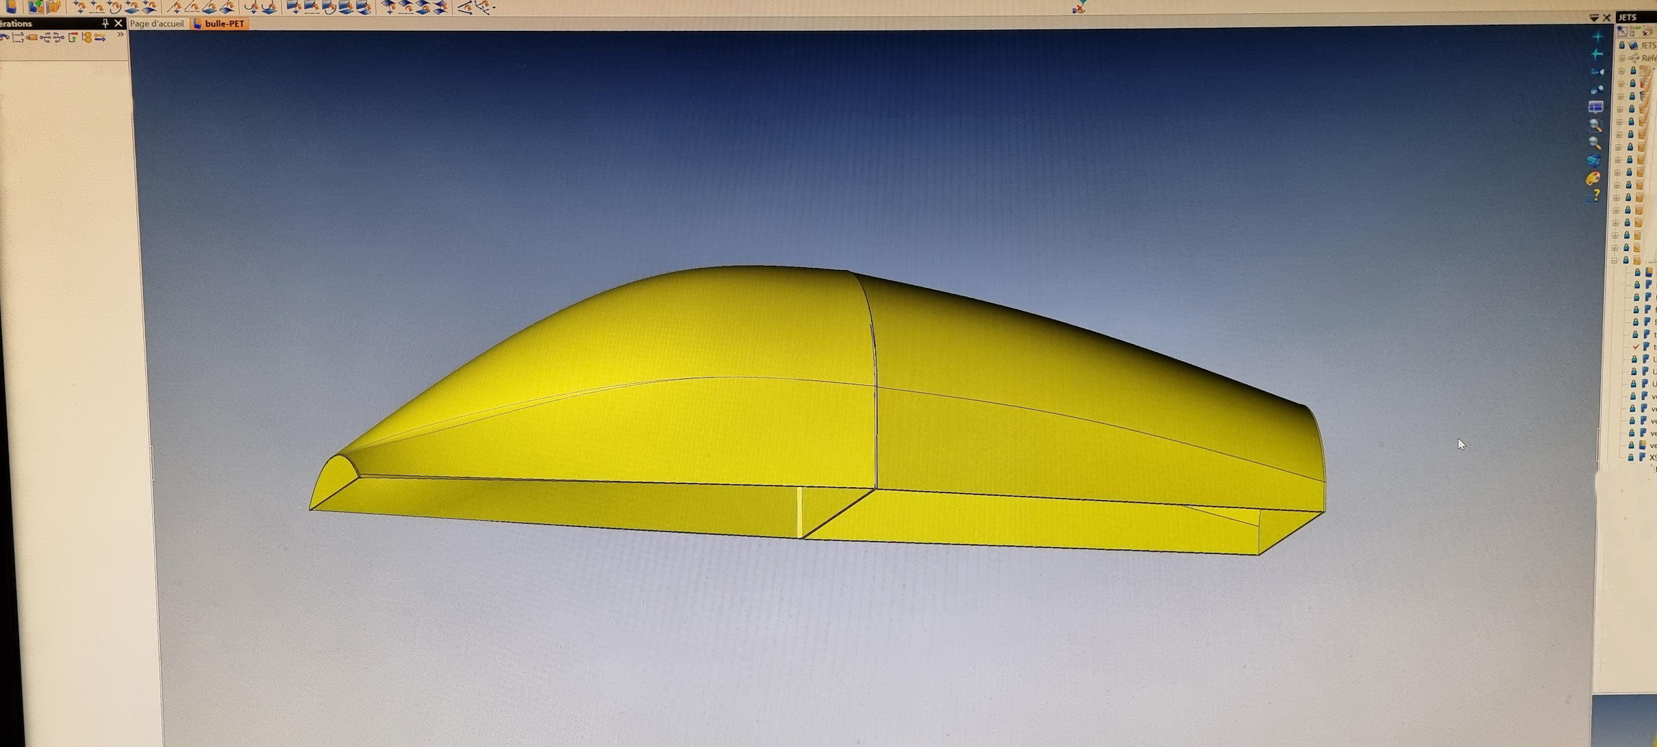Expand the Réfé node in project tree
The height and width of the screenshot is (747, 1657).
[1621, 58]
